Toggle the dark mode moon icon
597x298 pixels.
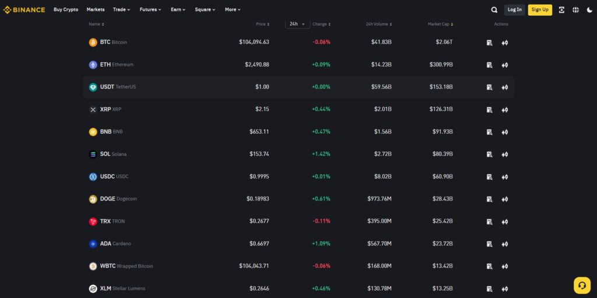pyautogui.click(x=590, y=10)
